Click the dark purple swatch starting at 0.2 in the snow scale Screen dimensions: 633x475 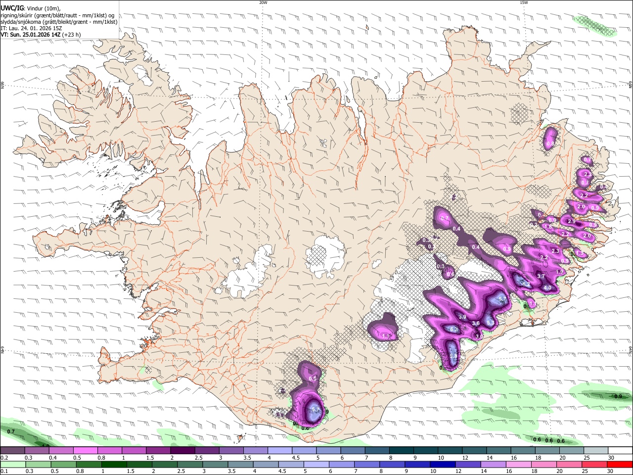point(12,451)
